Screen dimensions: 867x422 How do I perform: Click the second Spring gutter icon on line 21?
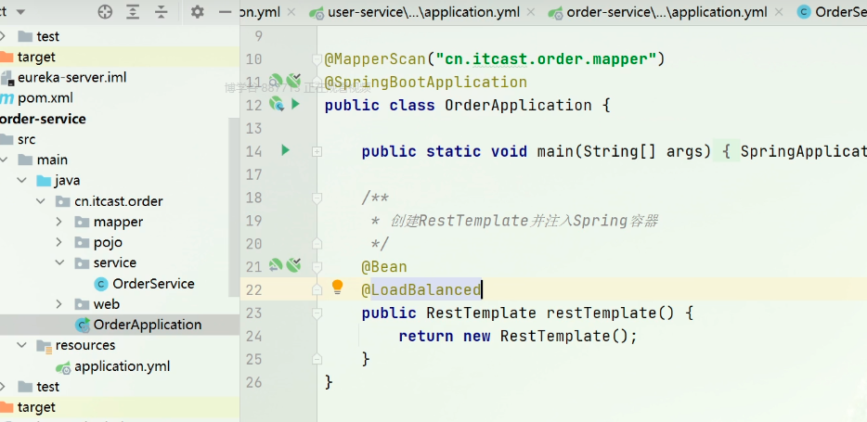293,265
